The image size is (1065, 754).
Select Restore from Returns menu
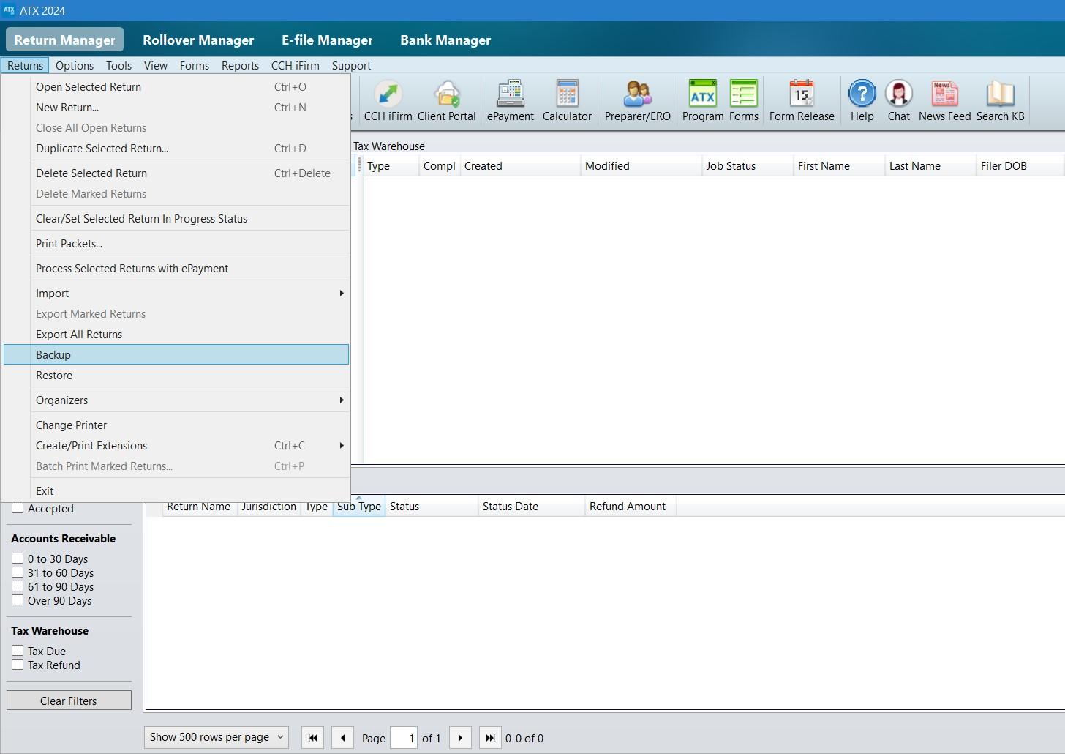pyautogui.click(x=176, y=375)
